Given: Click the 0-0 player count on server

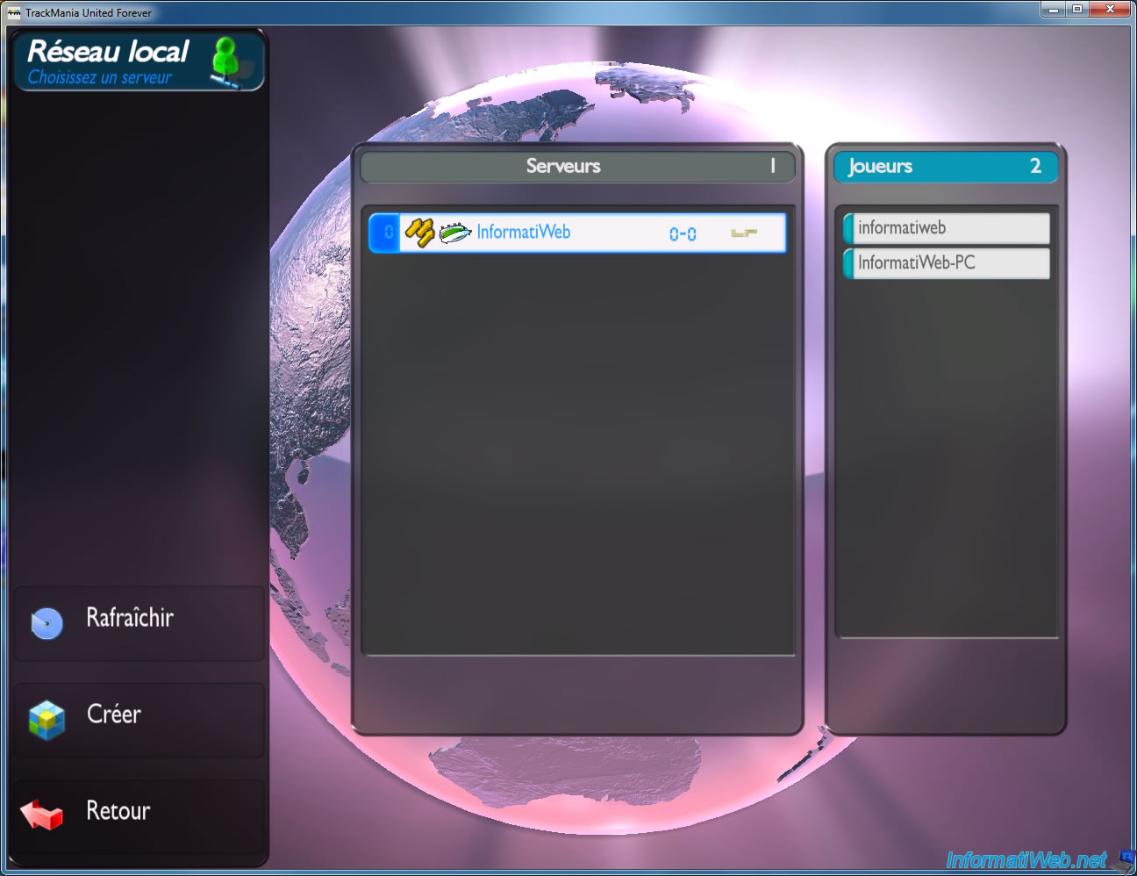Looking at the screenshot, I should 683,233.
